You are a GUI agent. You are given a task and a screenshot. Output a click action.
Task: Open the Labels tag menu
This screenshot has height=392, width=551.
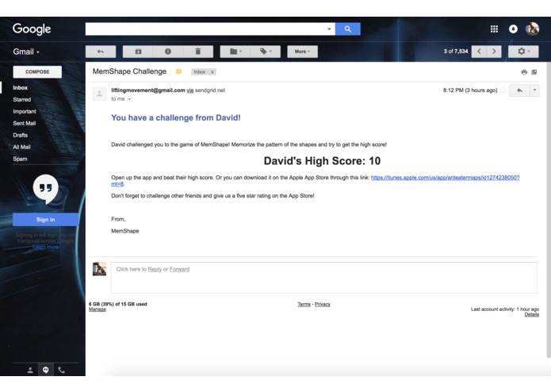click(266, 52)
